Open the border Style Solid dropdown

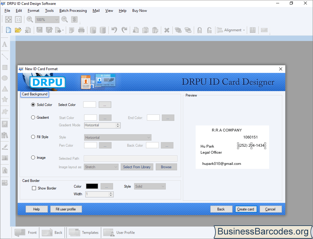pyautogui.click(x=150, y=186)
